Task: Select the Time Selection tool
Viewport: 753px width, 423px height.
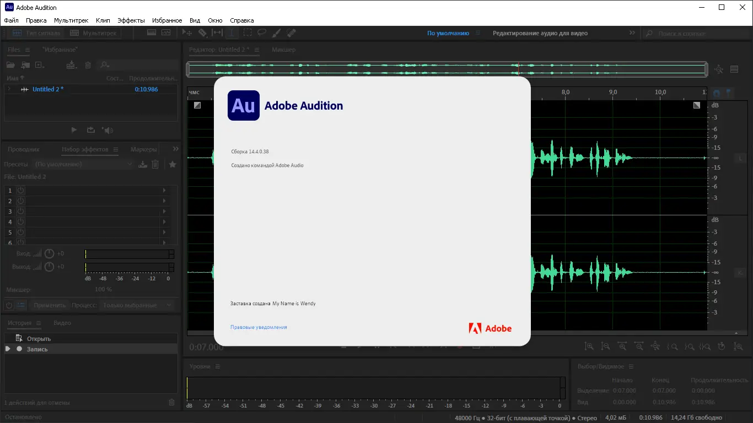Action: point(232,33)
